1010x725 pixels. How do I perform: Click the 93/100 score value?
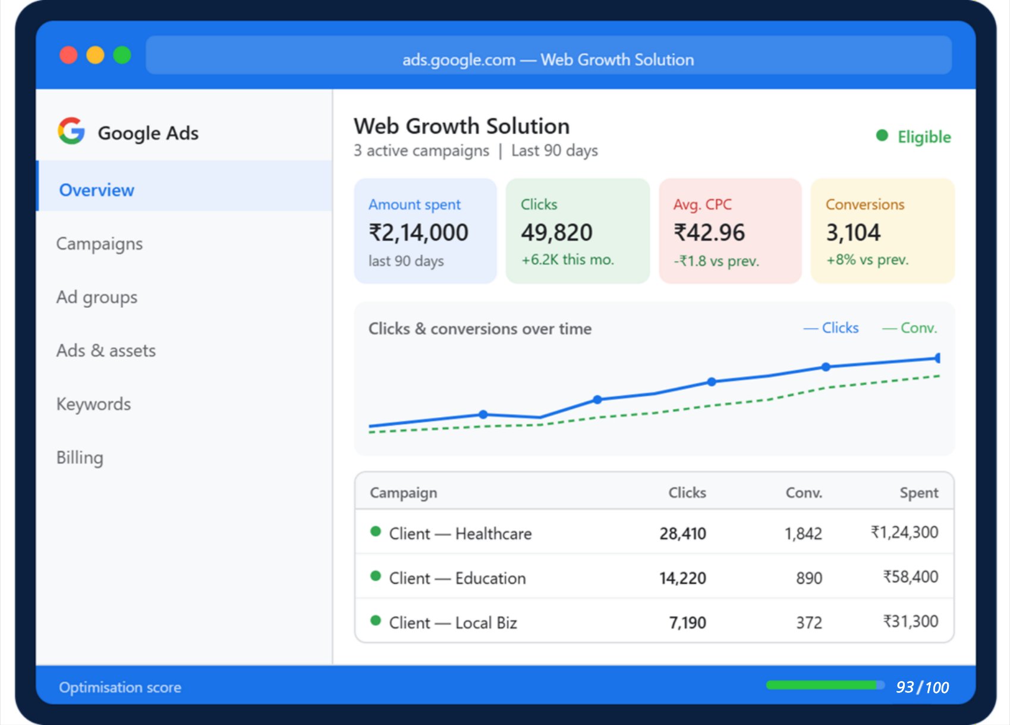[x=923, y=687]
